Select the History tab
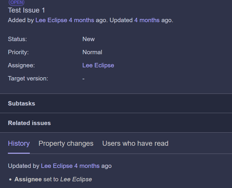The height and width of the screenshot is (188, 232). click(19, 143)
